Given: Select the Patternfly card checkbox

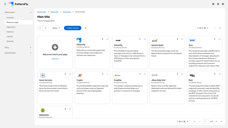Looking at the screenshot, I should [x=107, y=39].
